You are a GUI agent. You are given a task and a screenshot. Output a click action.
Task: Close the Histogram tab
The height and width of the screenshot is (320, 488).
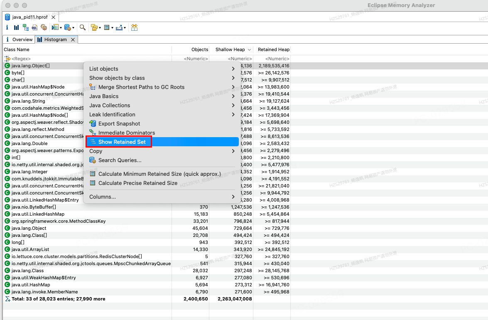pyautogui.click(x=73, y=39)
